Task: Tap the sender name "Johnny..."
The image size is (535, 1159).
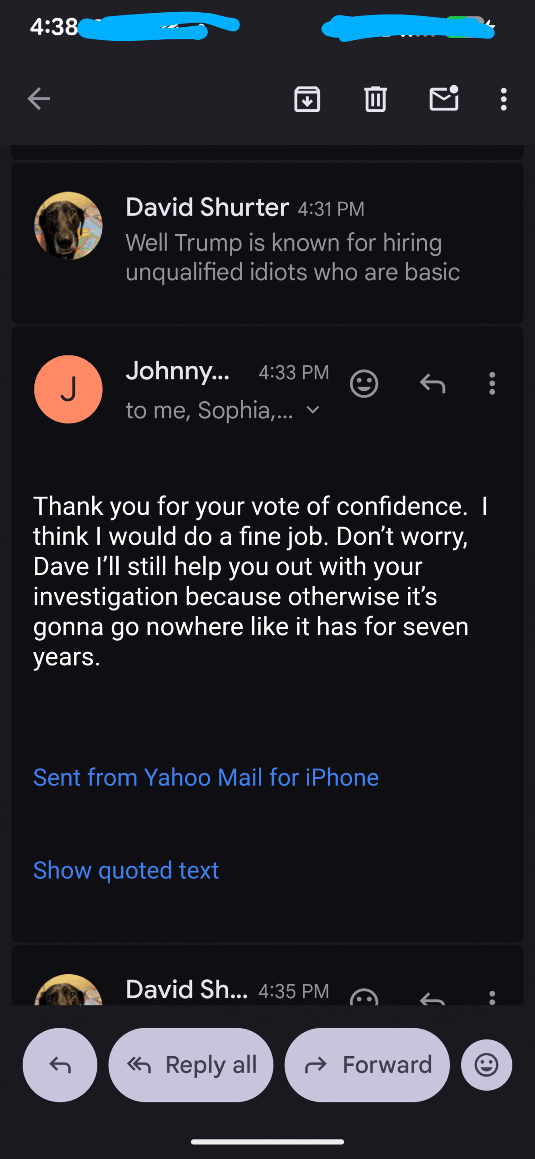Action: pyautogui.click(x=177, y=371)
